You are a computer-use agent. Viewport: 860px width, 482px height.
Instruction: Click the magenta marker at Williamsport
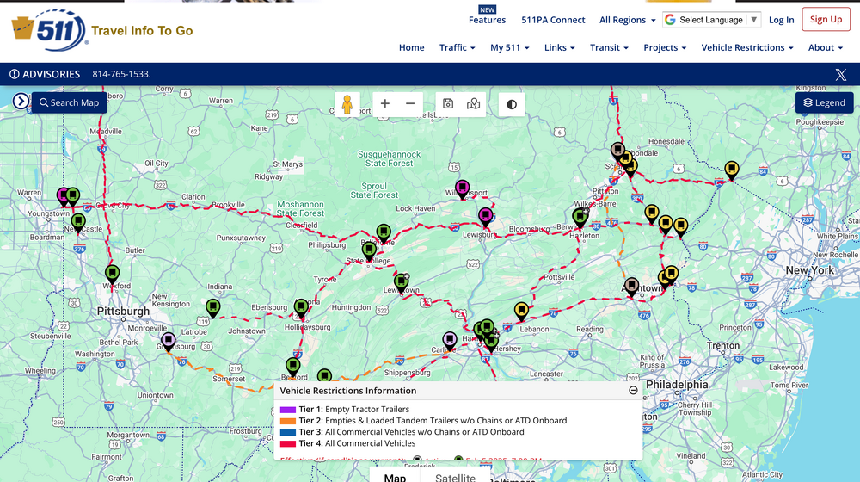click(x=463, y=188)
